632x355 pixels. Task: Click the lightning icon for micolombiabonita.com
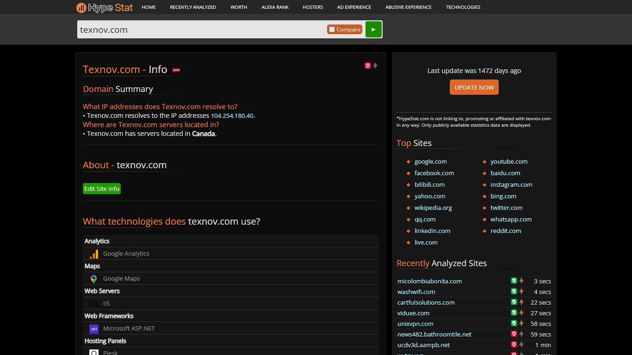click(x=521, y=281)
